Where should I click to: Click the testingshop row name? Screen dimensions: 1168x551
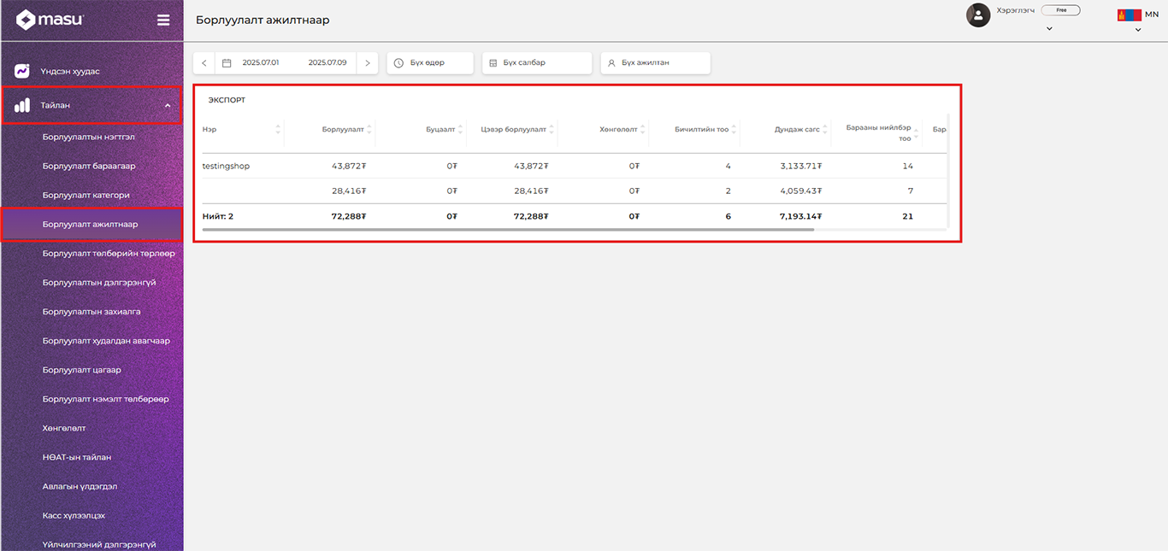click(226, 166)
